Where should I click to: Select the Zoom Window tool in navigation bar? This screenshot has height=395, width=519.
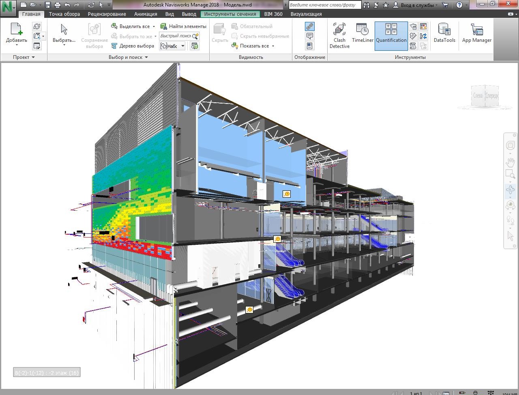510,175
